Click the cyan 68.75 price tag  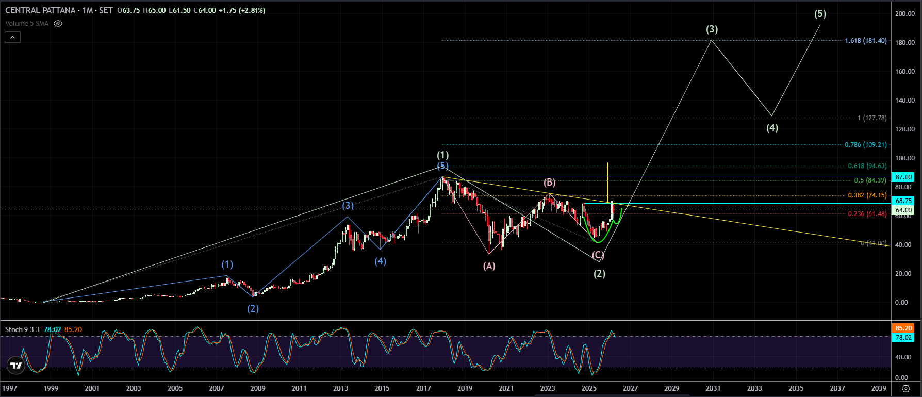click(903, 201)
